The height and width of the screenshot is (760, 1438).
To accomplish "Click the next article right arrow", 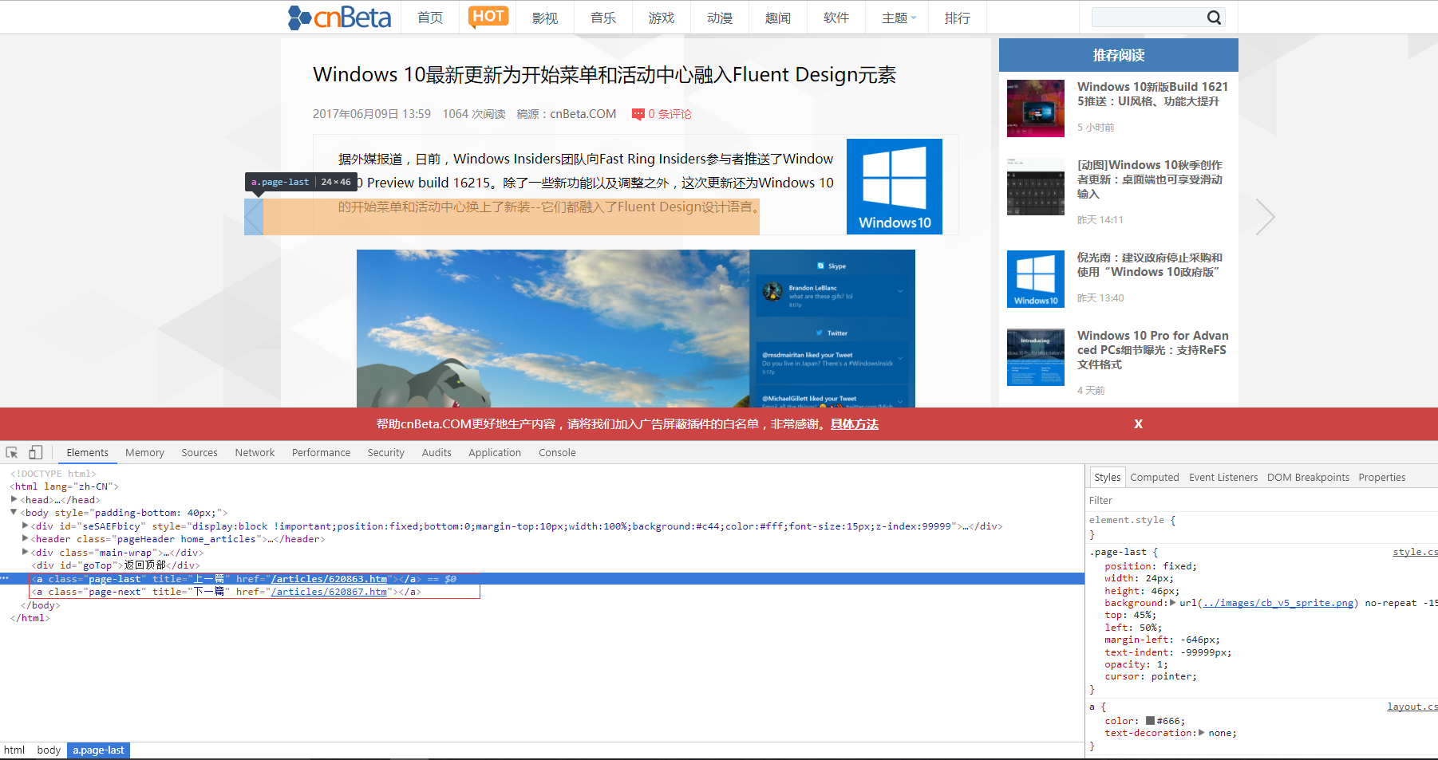I will [1265, 217].
